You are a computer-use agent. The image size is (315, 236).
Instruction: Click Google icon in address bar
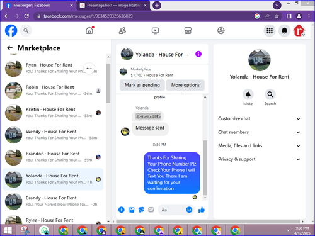[257, 16]
